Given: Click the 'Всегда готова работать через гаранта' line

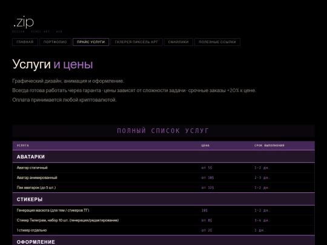Looking at the screenshot, I should tap(134, 90).
